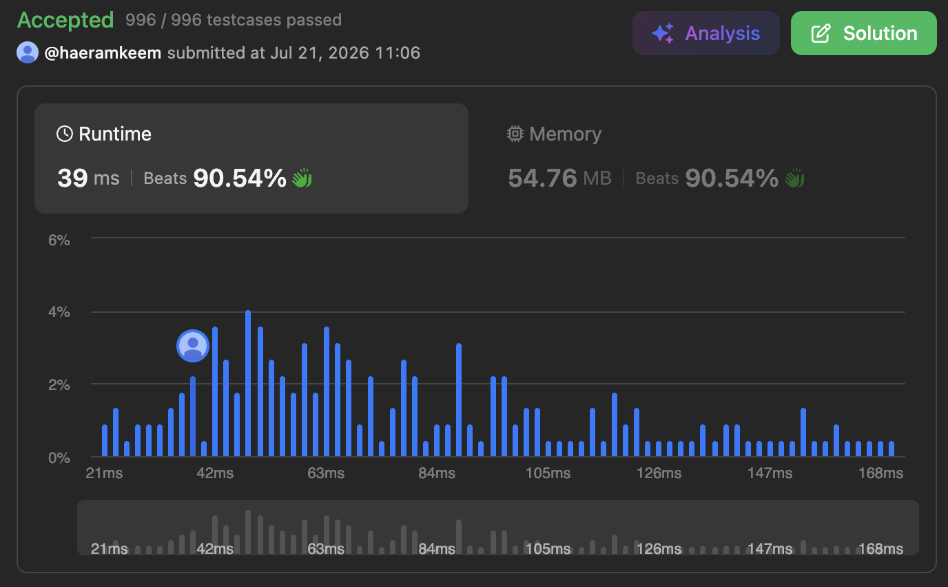
Task: Click the pencil edit icon on Solution button
Action: point(821,33)
